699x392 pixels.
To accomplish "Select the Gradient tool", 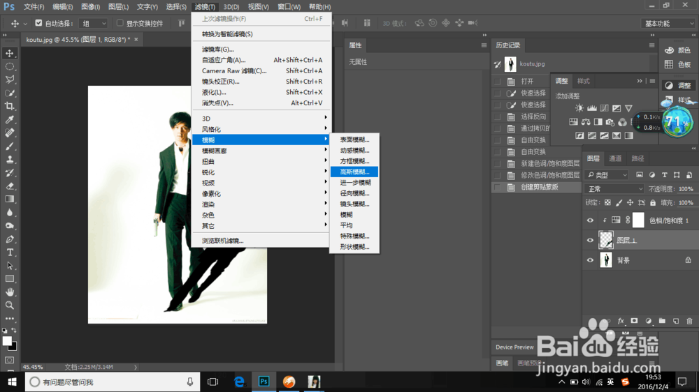I will [9, 199].
